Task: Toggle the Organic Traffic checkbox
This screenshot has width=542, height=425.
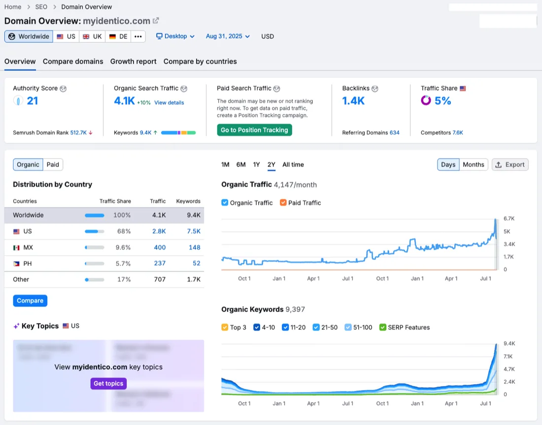Action: tap(225, 202)
